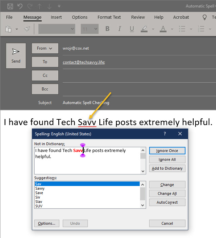Image resolution: width=216 pixels, height=238 pixels.
Task: Open the font name combo box
Action: 57,29
